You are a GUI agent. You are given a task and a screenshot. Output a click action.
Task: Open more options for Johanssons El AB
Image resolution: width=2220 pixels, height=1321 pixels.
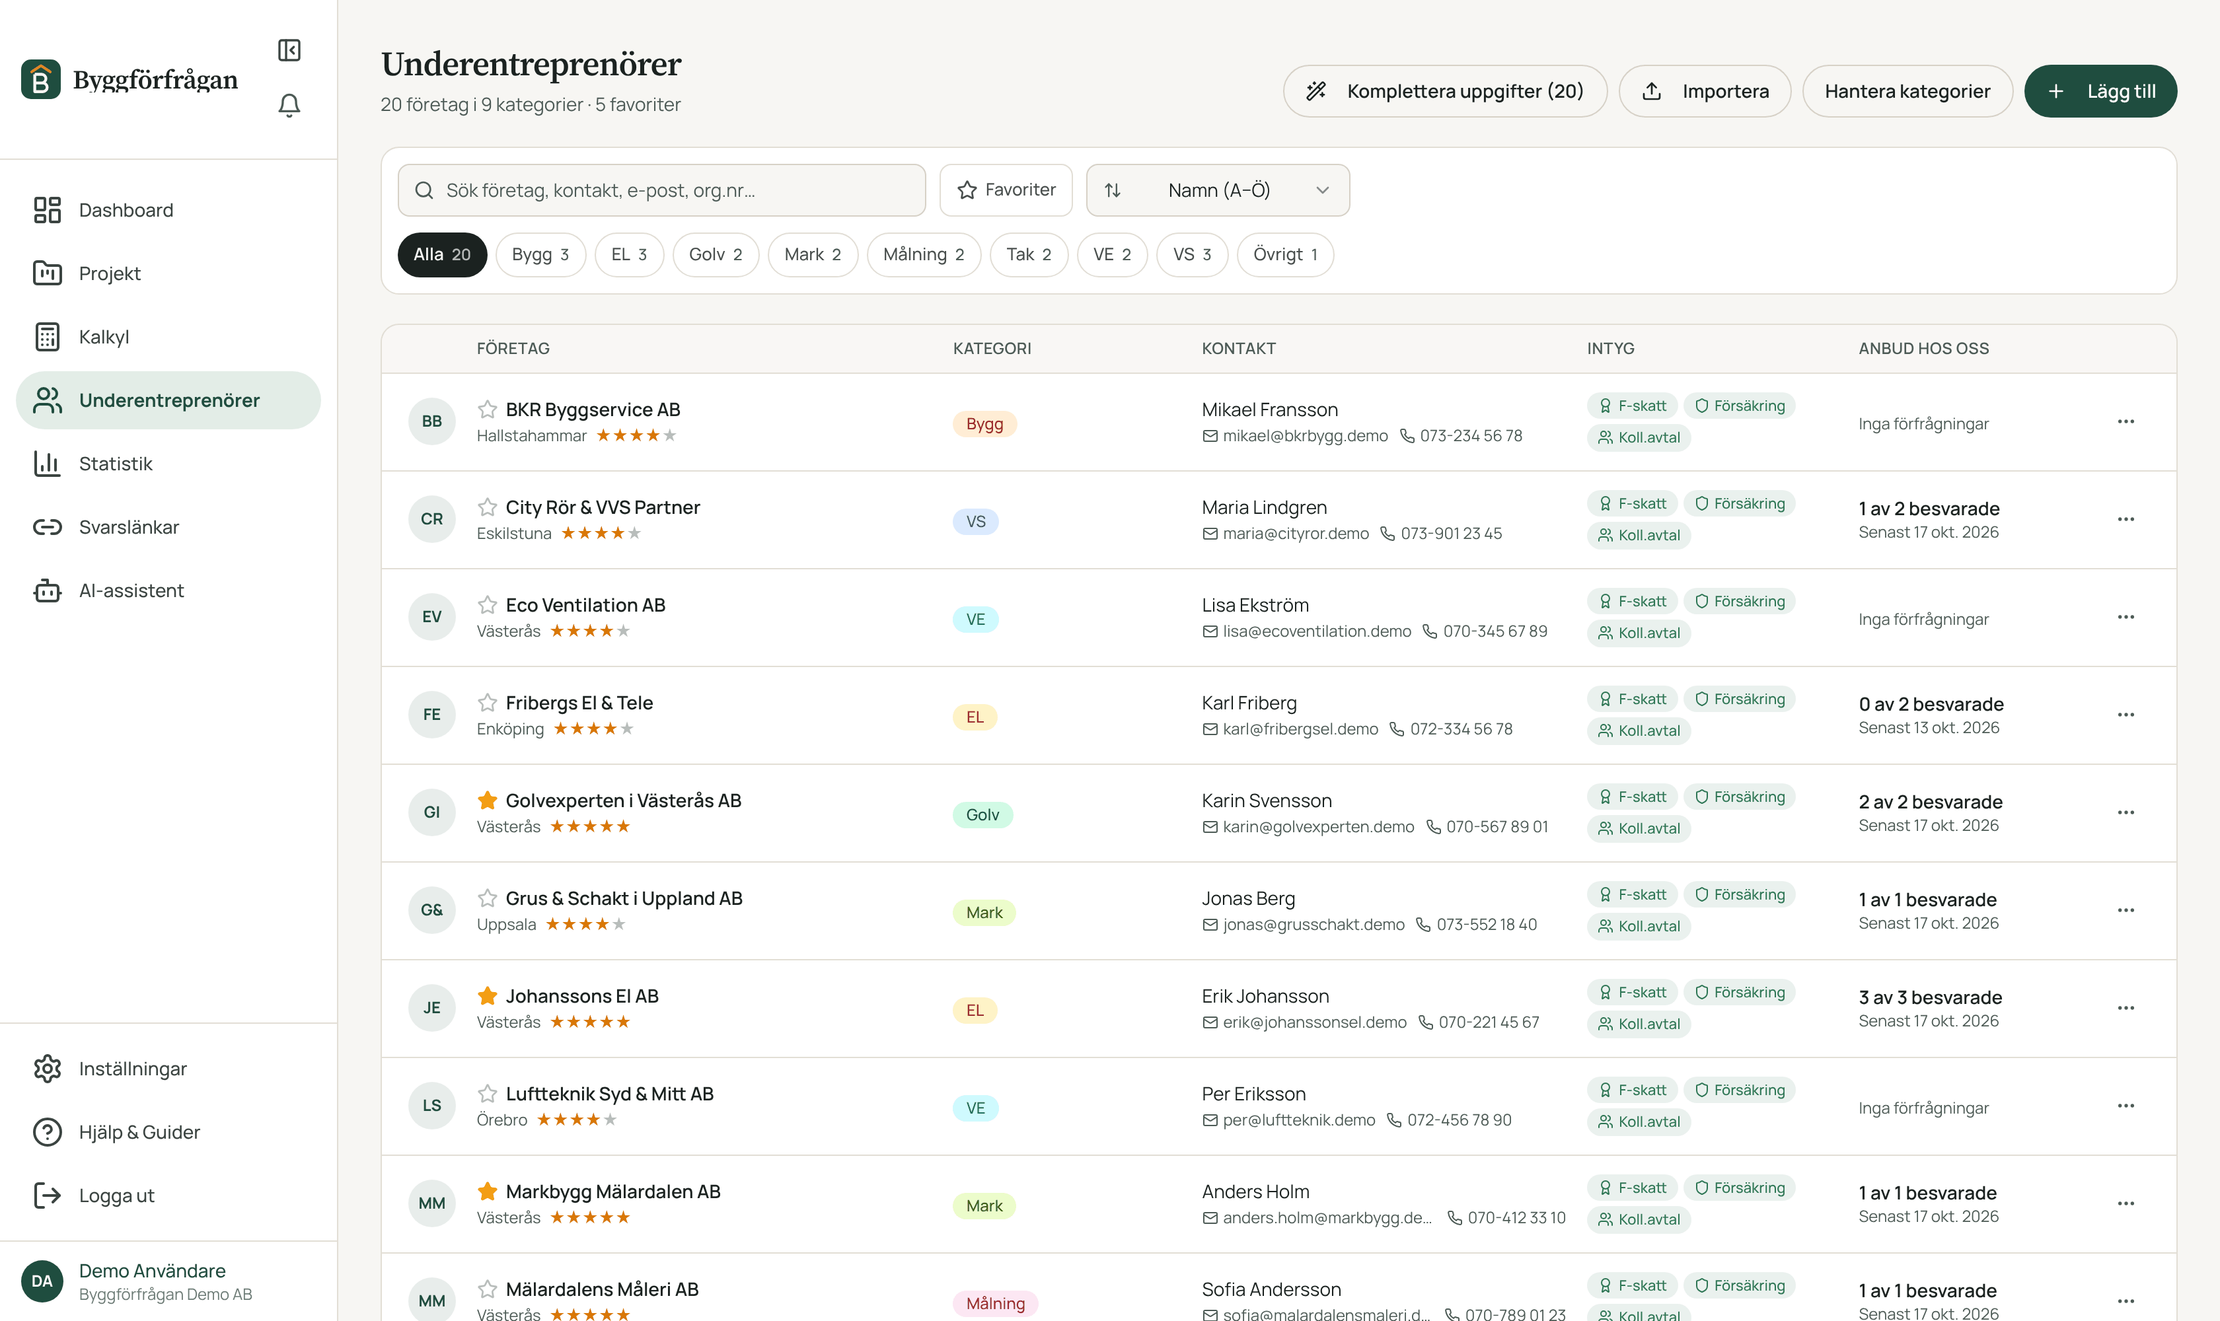click(2126, 1009)
